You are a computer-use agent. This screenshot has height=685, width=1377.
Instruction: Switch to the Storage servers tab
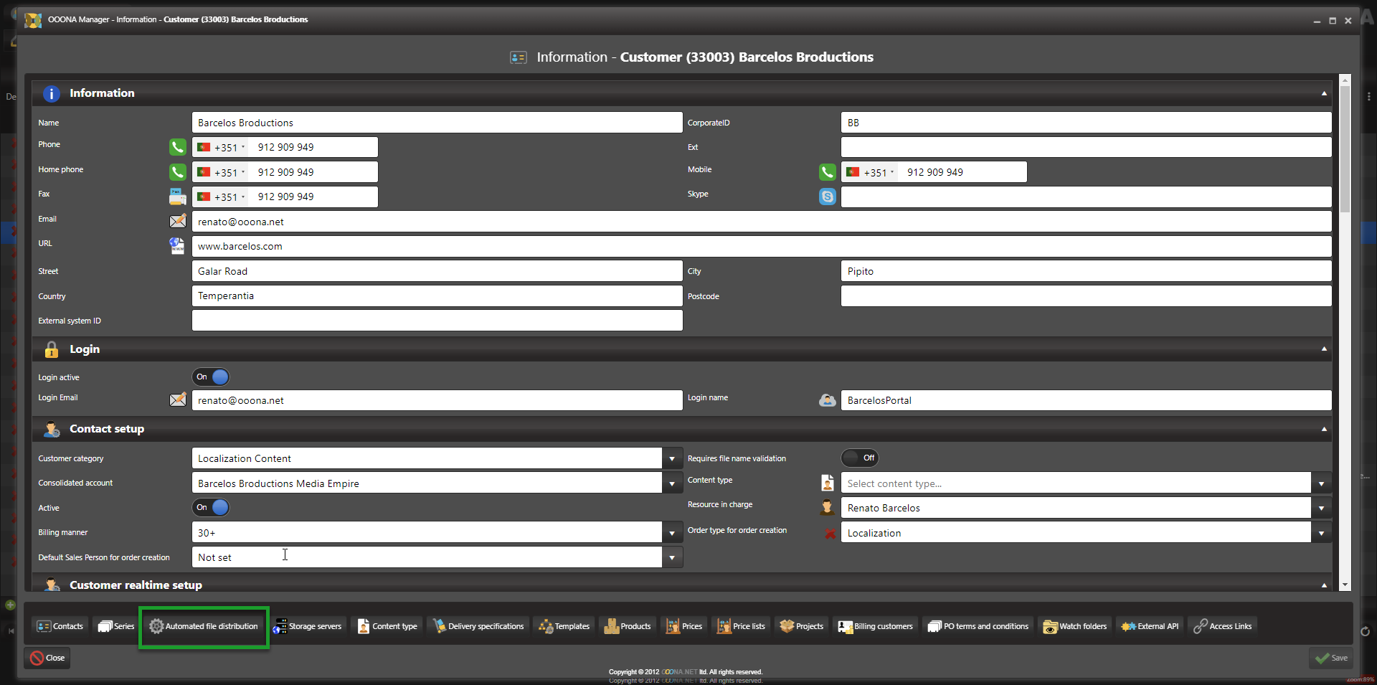(x=308, y=626)
